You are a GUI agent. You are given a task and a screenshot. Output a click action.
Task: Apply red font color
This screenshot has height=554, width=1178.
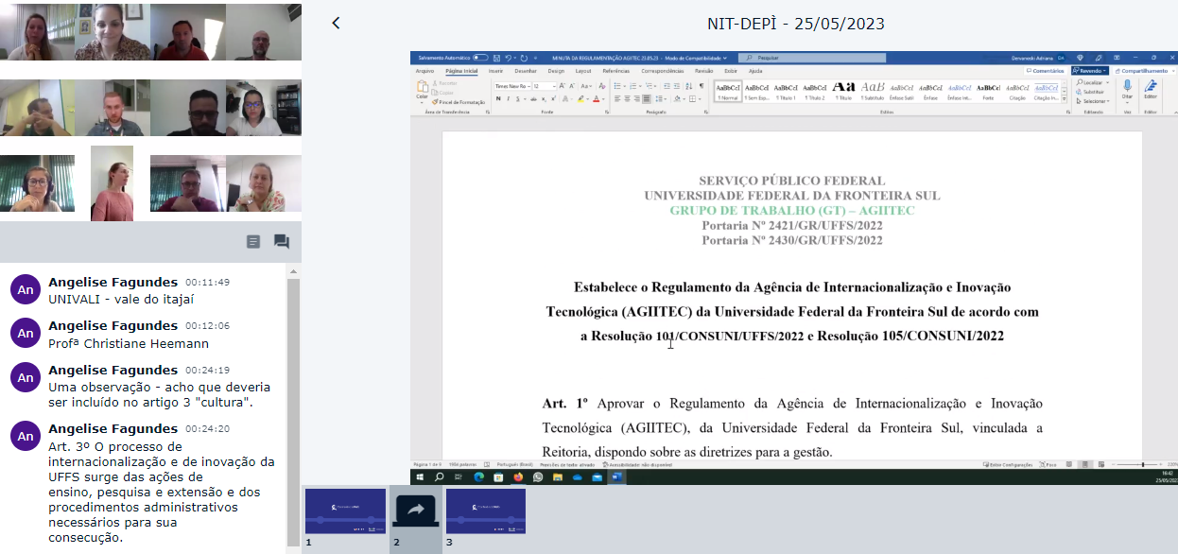(x=596, y=98)
